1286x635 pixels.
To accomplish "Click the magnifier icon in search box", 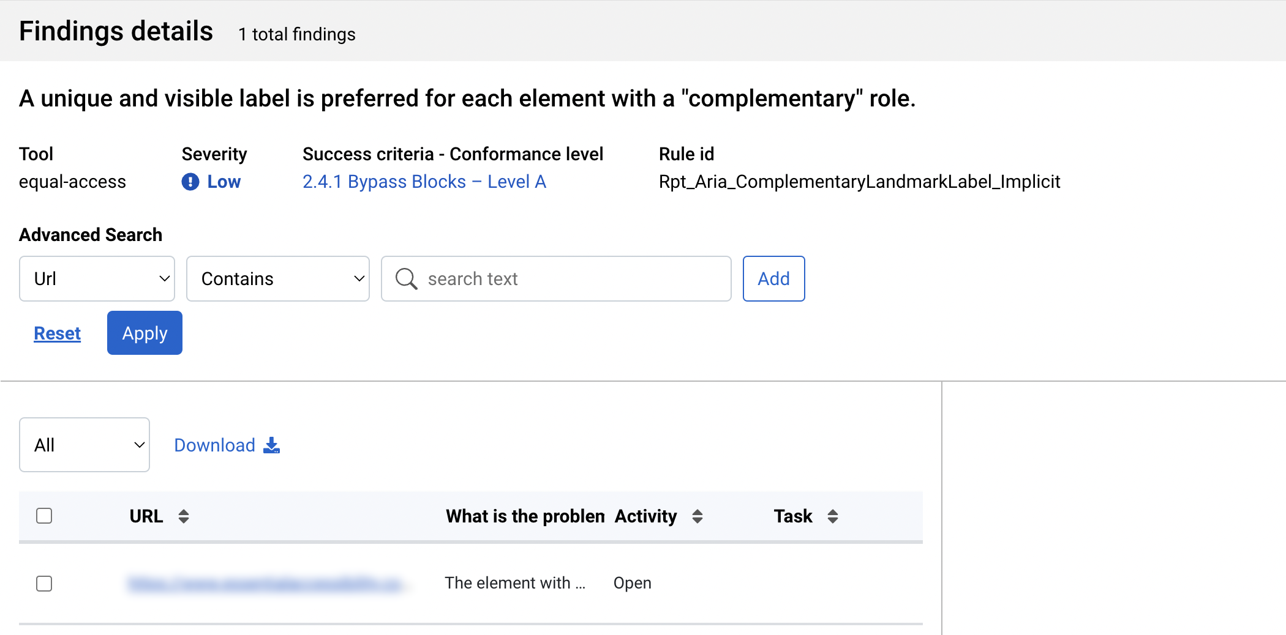I will pos(406,279).
